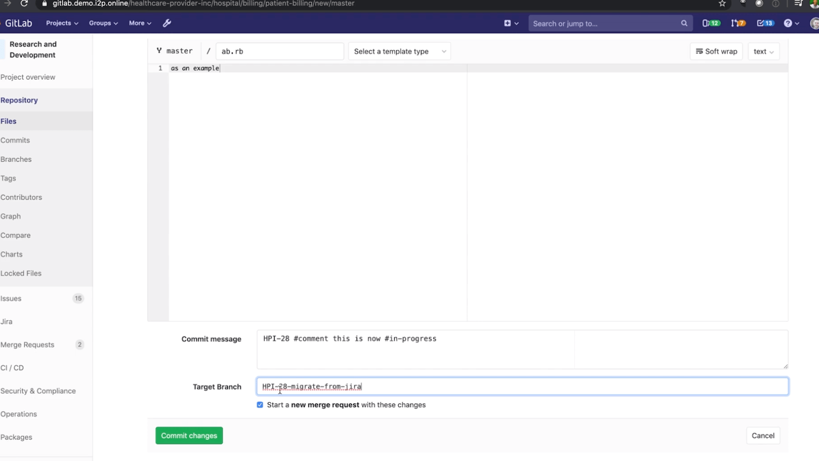
Task: Click the master branch label above the editor
Action: (x=175, y=51)
